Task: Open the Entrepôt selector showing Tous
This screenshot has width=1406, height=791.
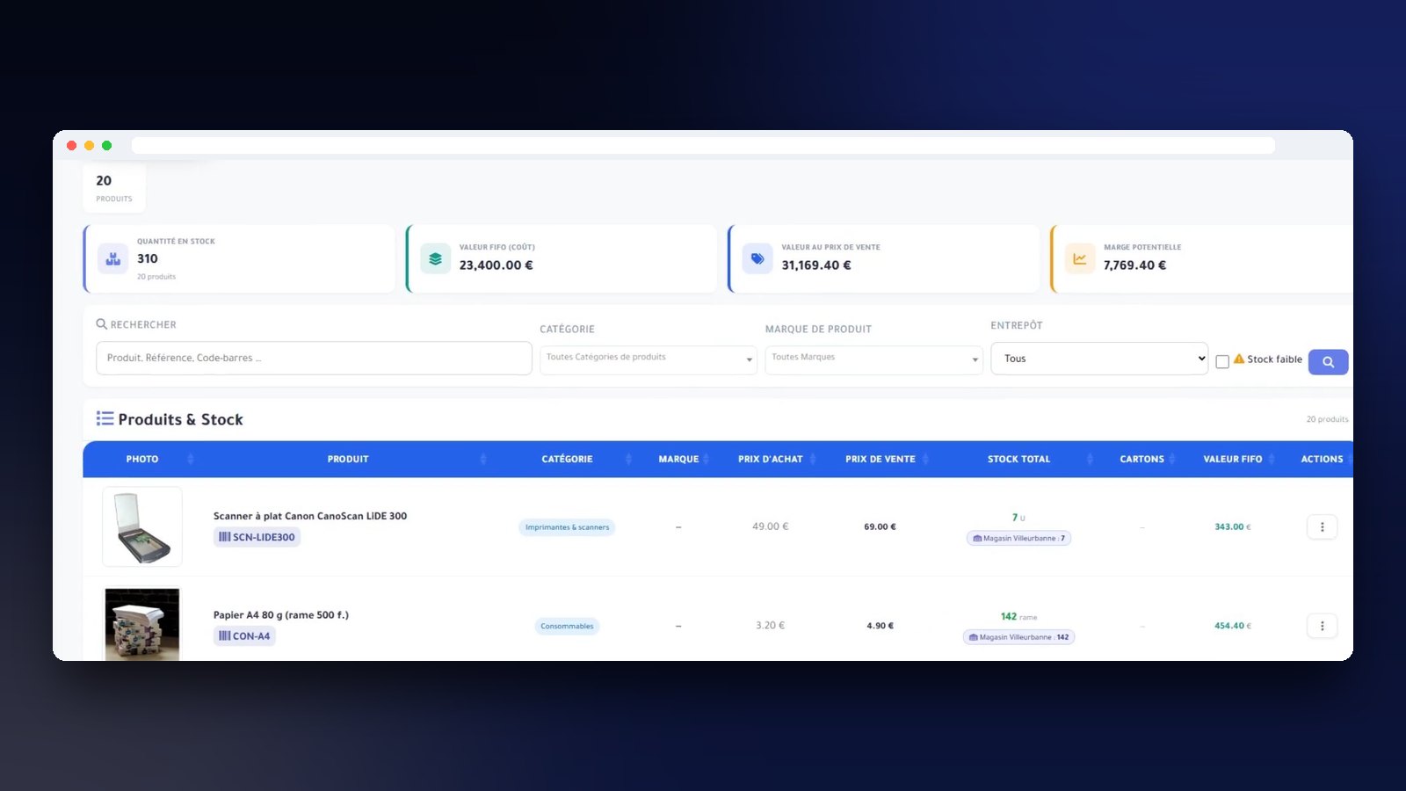Action: (1099, 359)
